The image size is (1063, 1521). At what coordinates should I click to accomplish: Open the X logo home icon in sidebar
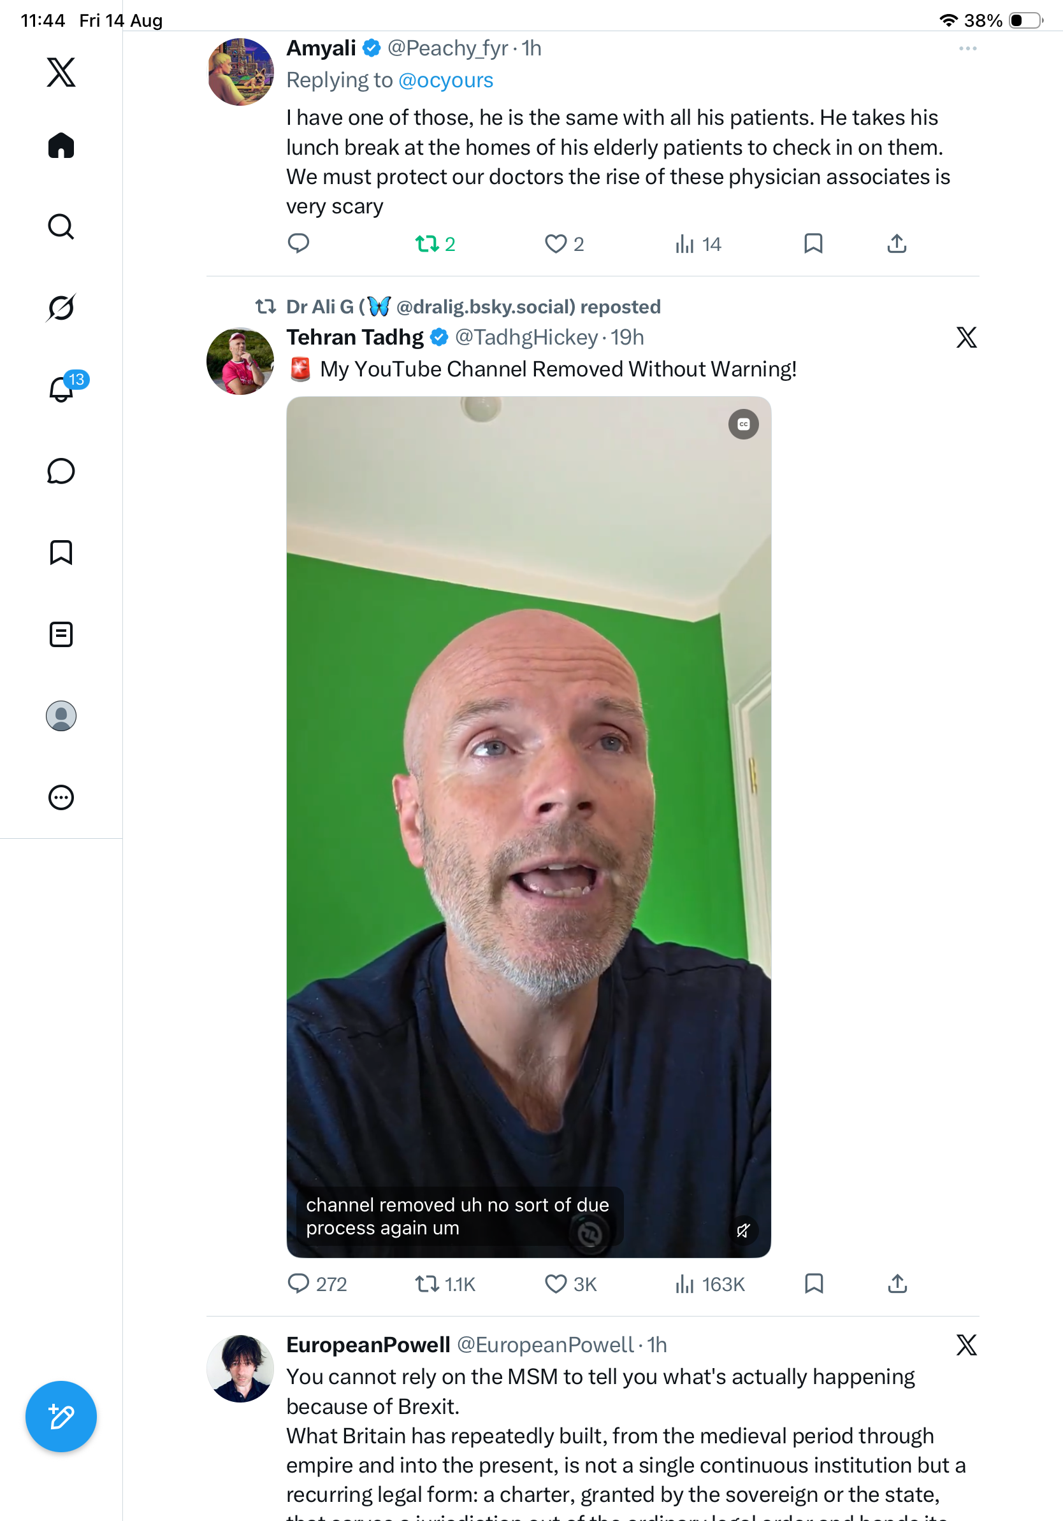click(x=61, y=72)
